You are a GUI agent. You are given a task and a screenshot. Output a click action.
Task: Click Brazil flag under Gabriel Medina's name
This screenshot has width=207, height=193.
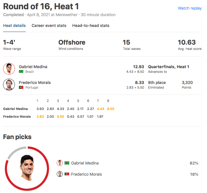(21, 72)
